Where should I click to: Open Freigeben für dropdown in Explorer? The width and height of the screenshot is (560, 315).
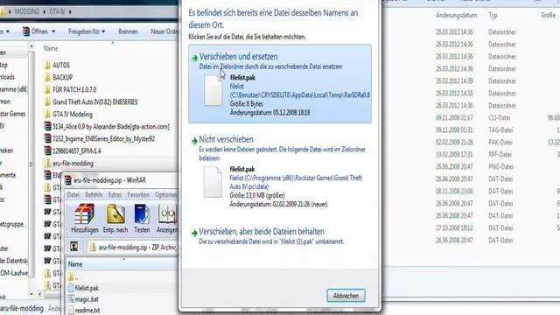pyautogui.click(x=87, y=31)
